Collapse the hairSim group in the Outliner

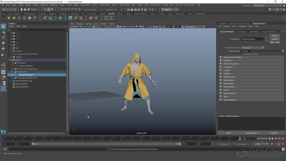11,60
